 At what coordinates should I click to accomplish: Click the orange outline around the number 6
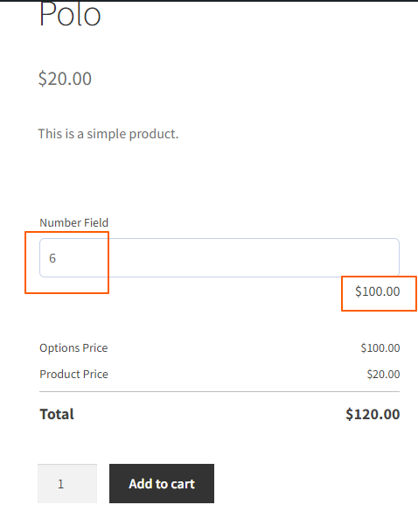[x=66, y=232]
